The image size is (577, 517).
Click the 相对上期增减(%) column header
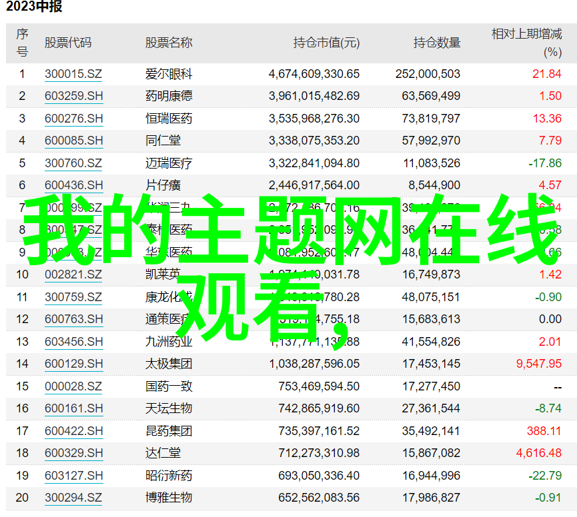pyautogui.click(x=527, y=43)
